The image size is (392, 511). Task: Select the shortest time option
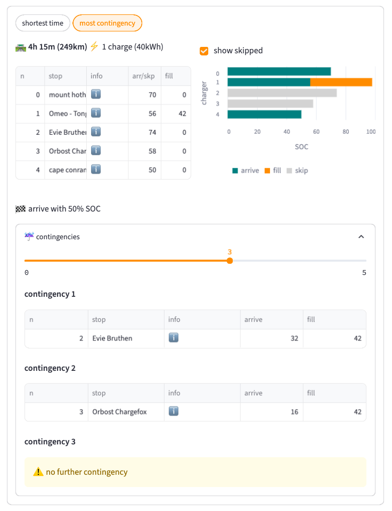point(43,23)
